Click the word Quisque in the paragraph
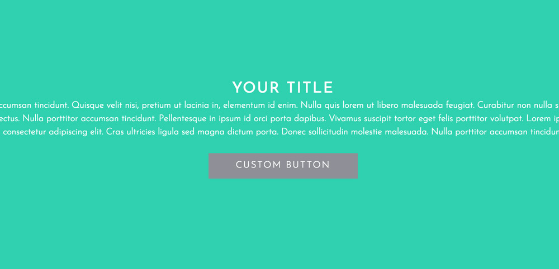The image size is (559, 269). (88, 105)
